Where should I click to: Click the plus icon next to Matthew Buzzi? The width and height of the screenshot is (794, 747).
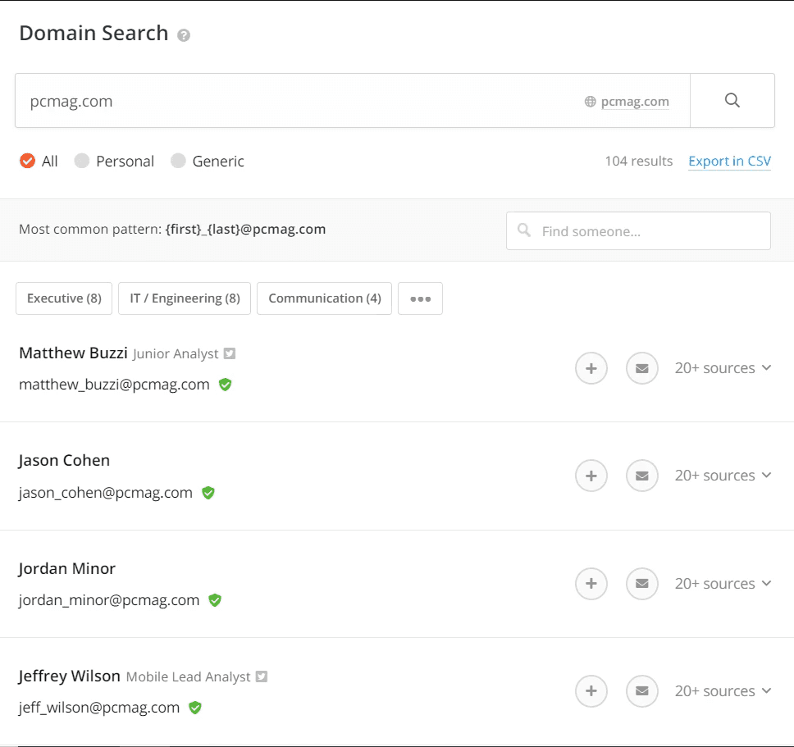(591, 368)
